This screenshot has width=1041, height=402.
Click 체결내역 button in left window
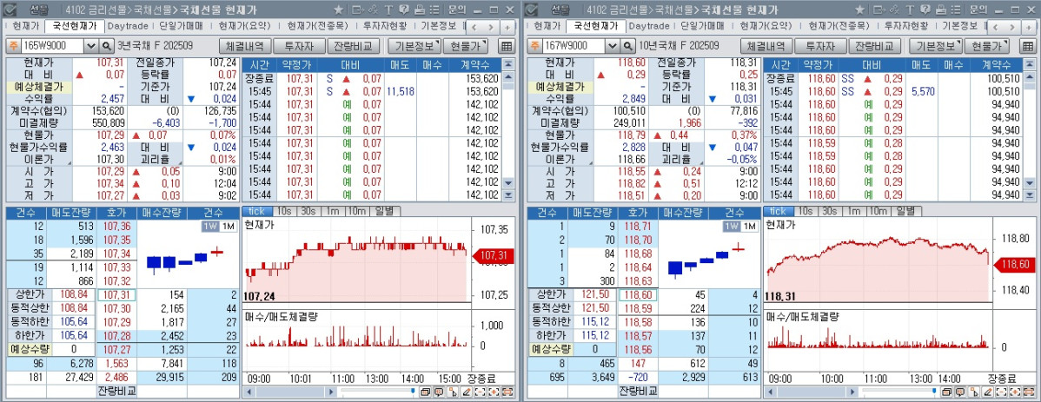coord(245,46)
